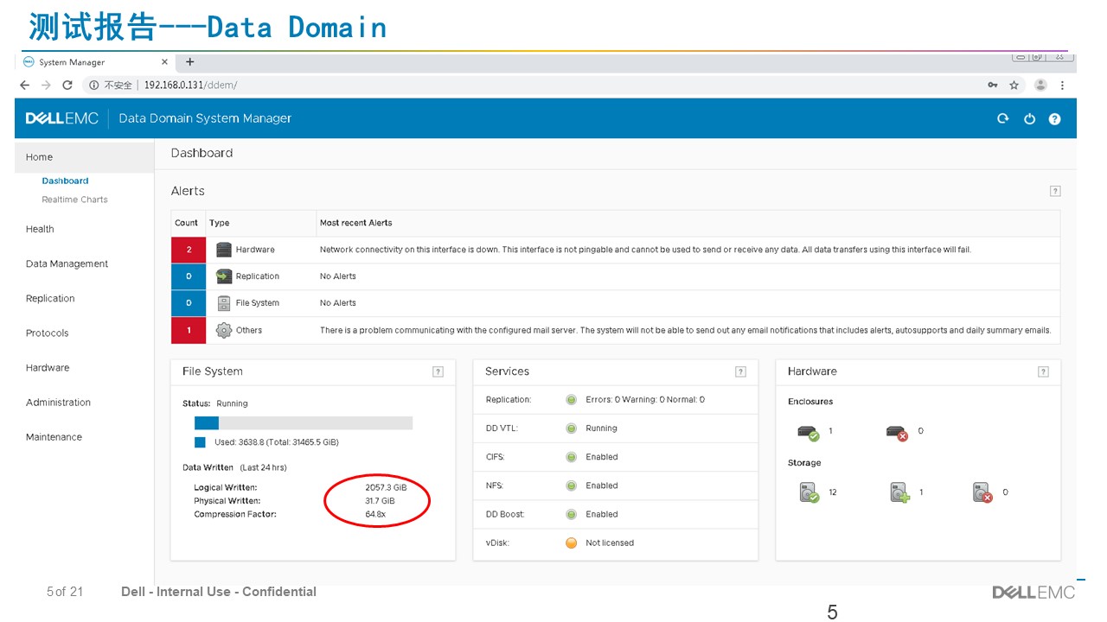Click the Others gear alert icon
The image size is (1107, 622).
click(x=224, y=330)
